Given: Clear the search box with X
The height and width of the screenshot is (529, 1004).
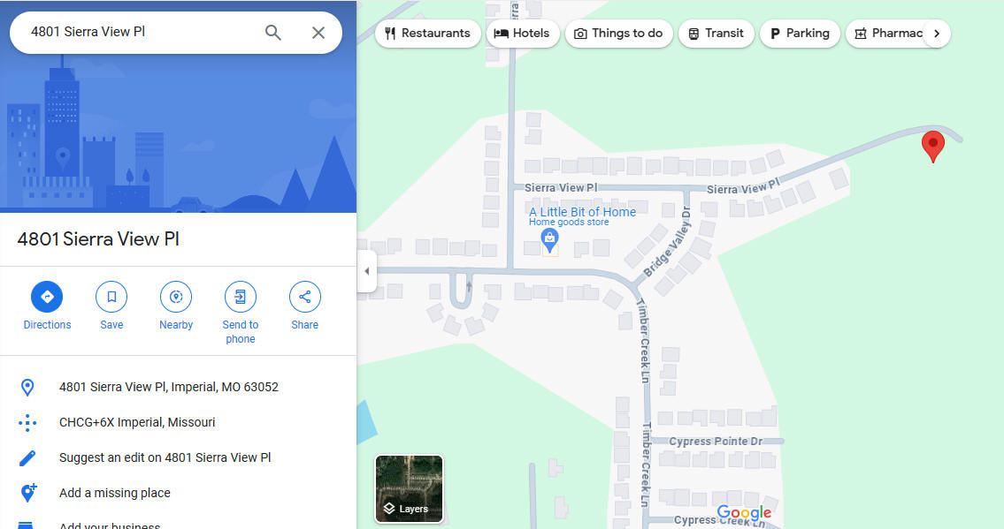Looking at the screenshot, I should pos(318,33).
